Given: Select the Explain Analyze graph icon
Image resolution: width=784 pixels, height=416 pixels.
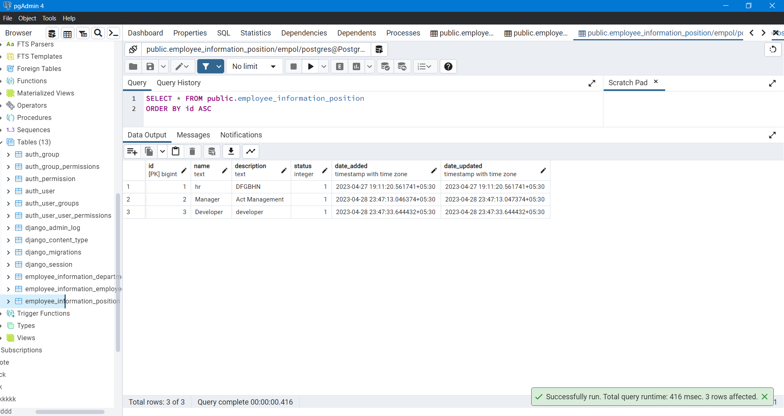Looking at the screenshot, I should (x=356, y=66).
